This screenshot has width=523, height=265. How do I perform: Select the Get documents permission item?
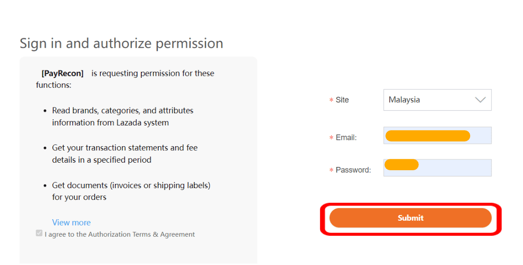coord(131,191)
